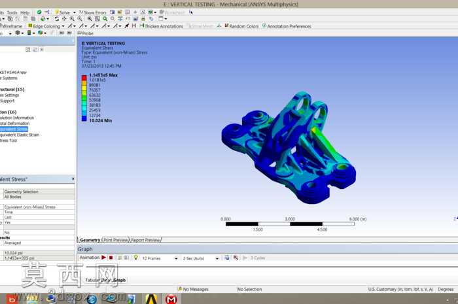
Task: Select the Pan tool icon
Action: 64,19
